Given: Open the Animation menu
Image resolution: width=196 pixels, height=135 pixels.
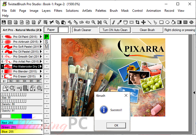Looking at the screenshot, I should pyautogui.click(x=153, y=11).
